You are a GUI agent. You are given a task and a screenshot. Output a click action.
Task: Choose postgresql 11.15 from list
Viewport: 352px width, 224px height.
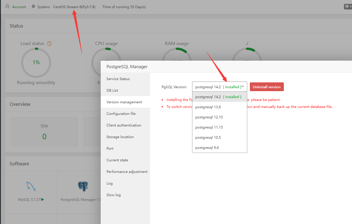220,127
